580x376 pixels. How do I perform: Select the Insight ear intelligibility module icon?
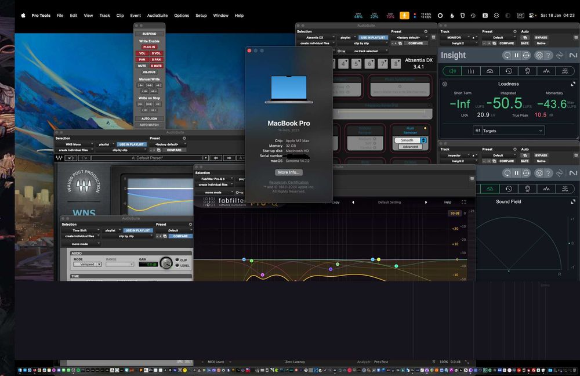(x=527, y=71)
